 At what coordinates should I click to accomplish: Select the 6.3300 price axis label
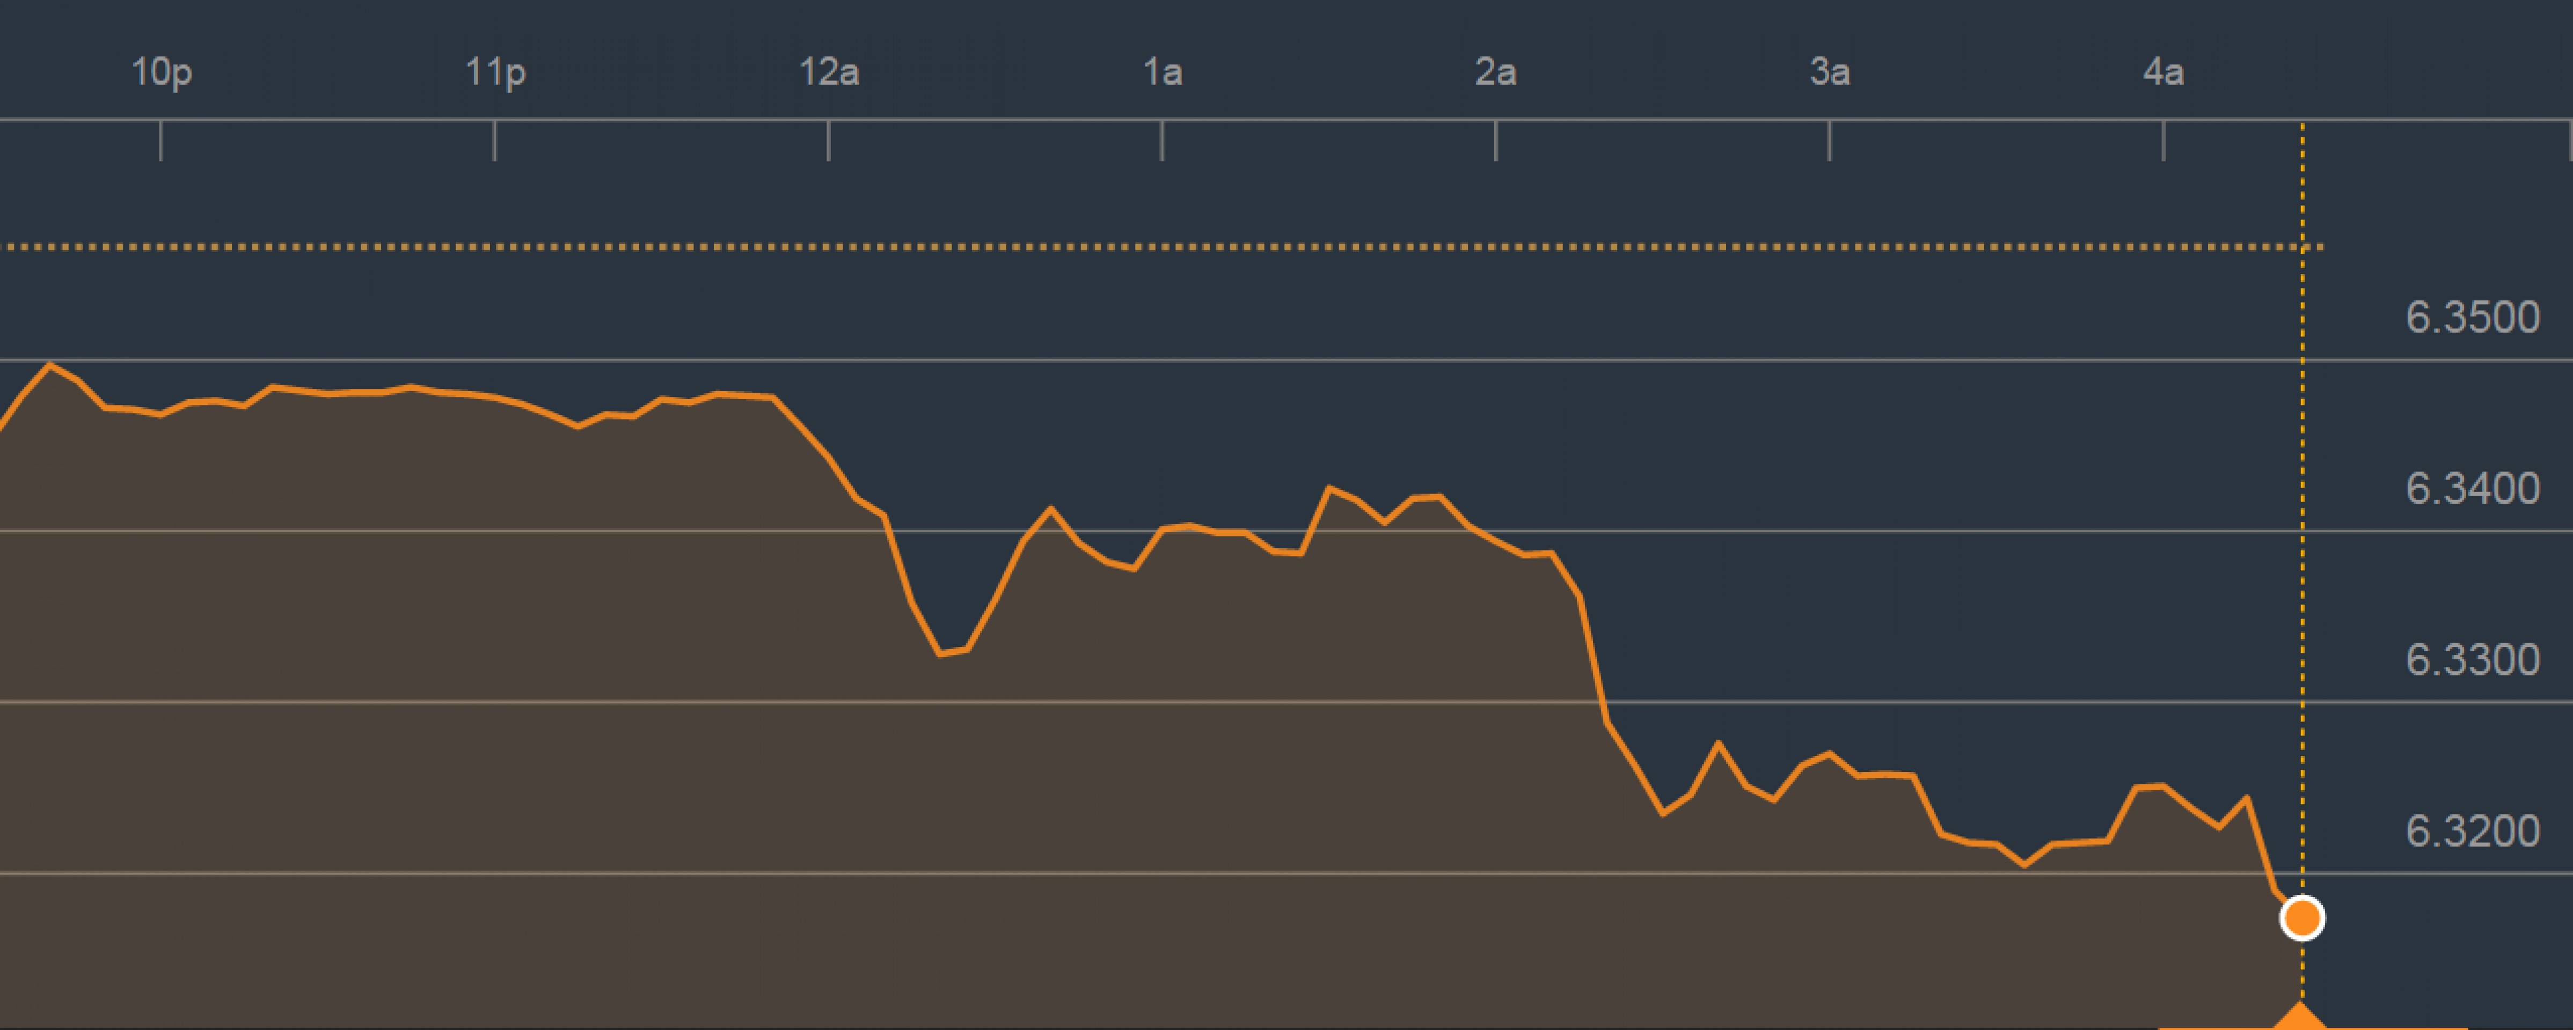(x=2471, y=660)
